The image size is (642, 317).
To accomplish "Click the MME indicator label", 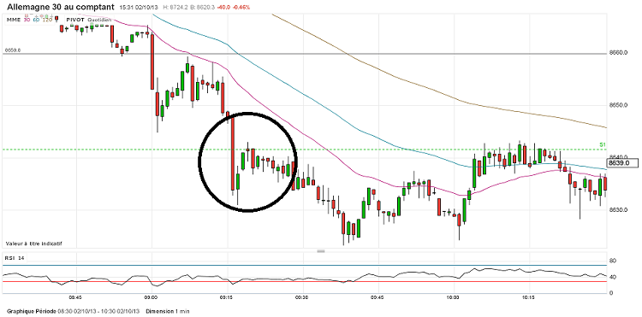I will coord(13,19).
